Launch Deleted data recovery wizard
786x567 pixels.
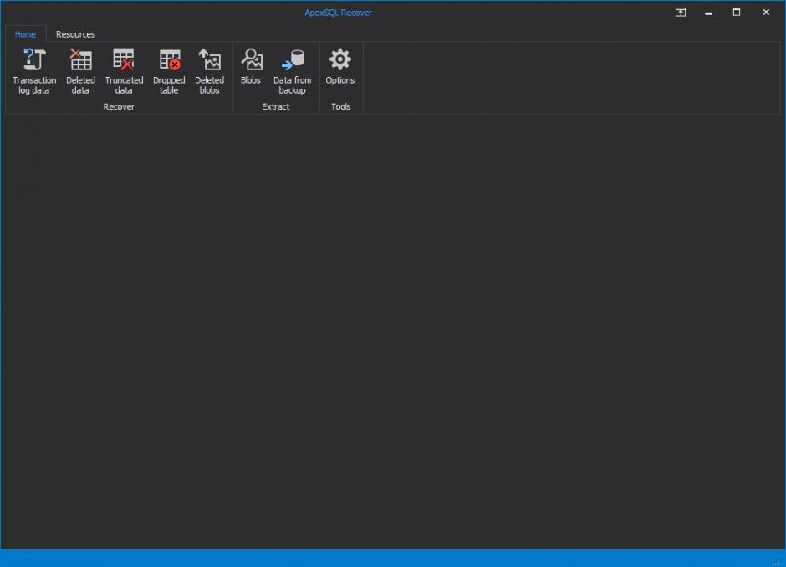[80, 71]
